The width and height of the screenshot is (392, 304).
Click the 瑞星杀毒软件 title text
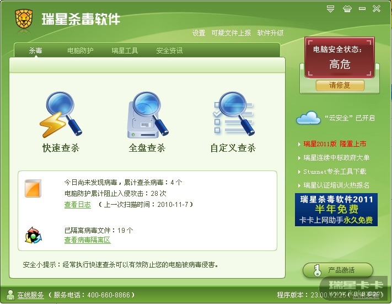80,19
